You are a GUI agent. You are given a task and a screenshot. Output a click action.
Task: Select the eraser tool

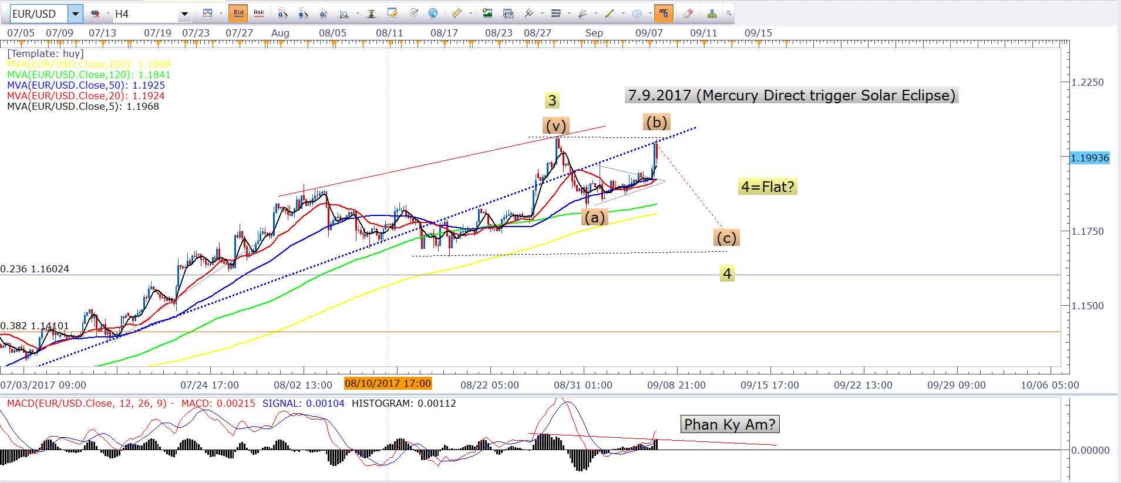688,13
